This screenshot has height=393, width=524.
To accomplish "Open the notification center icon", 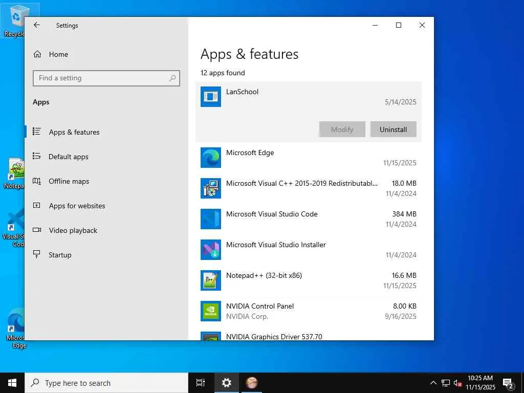I will [x=508, y=384].
